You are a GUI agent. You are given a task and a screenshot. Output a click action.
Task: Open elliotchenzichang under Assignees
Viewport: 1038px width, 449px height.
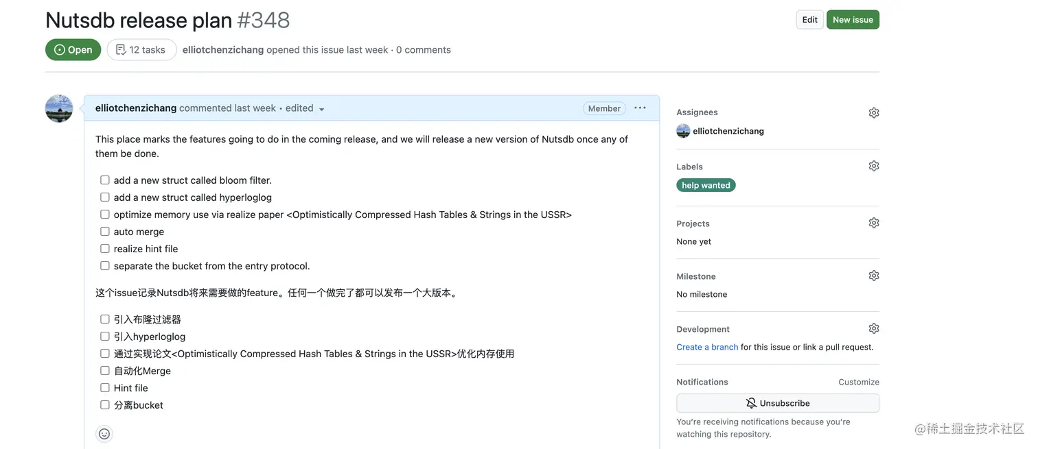(728, 131)
